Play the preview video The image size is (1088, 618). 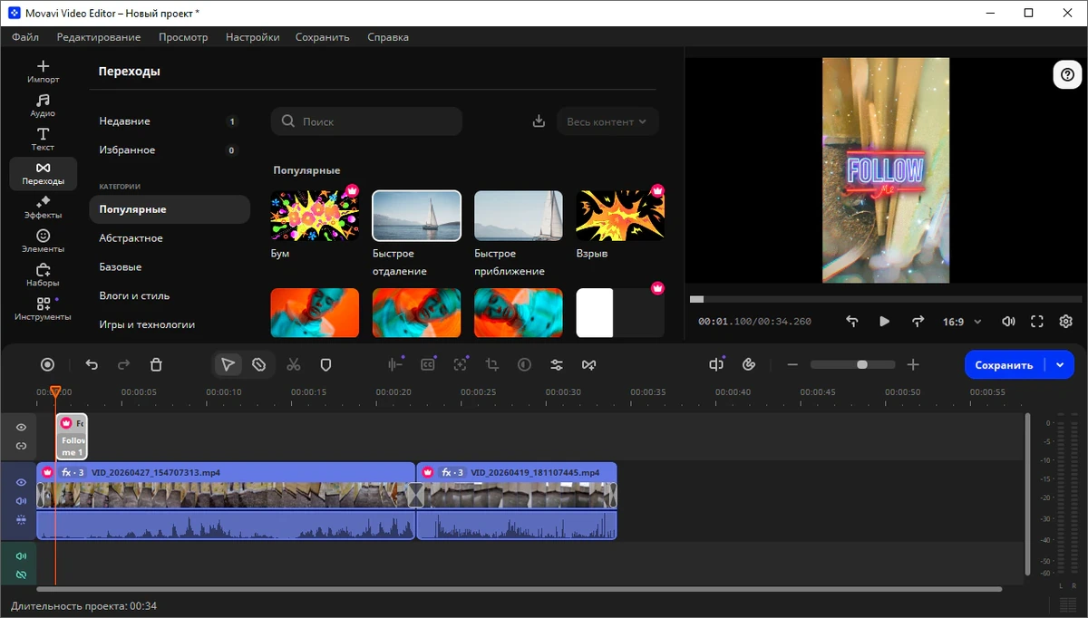tap(884, 322)
